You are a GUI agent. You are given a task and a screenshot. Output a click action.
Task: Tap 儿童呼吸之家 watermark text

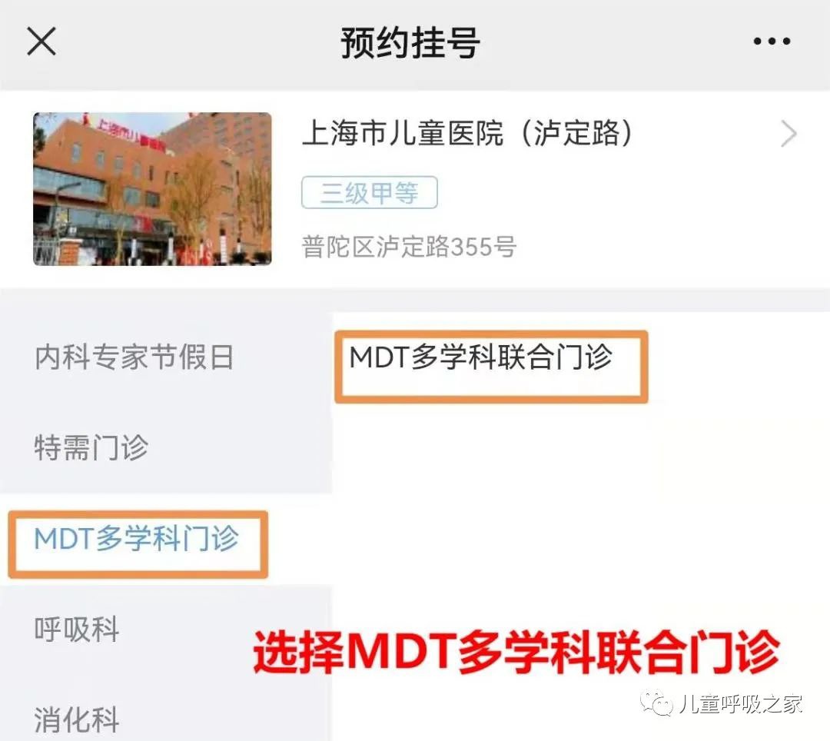[x=741, y=704]
